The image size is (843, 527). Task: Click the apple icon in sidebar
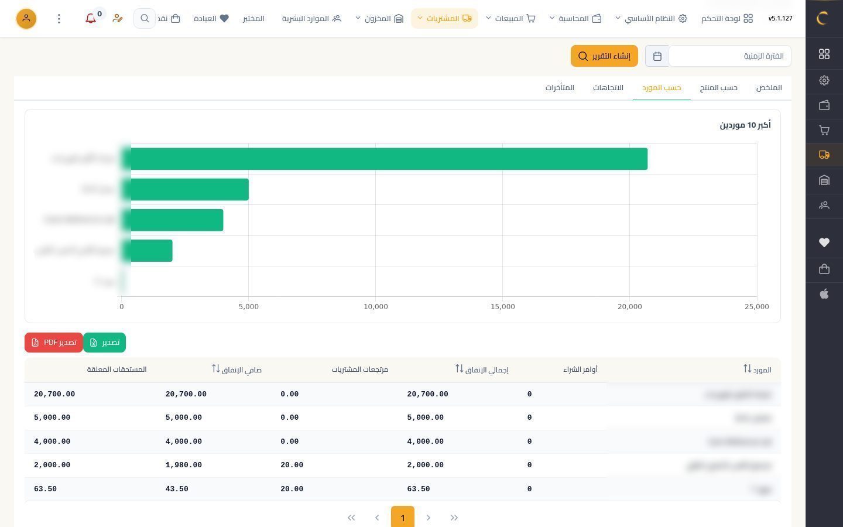coord(824,294)
